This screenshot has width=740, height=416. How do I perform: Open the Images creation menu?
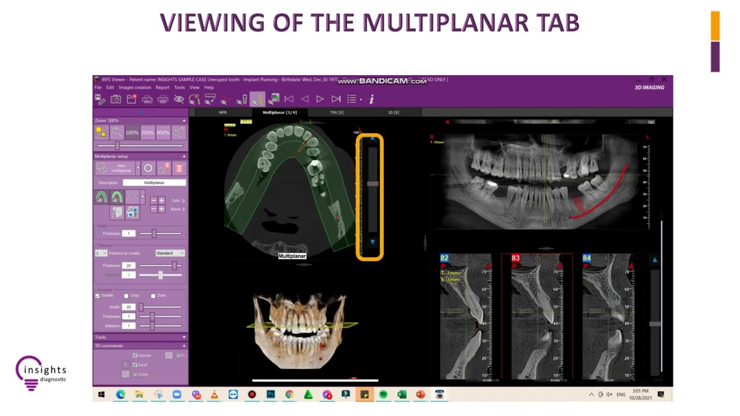tap(135, 87)
